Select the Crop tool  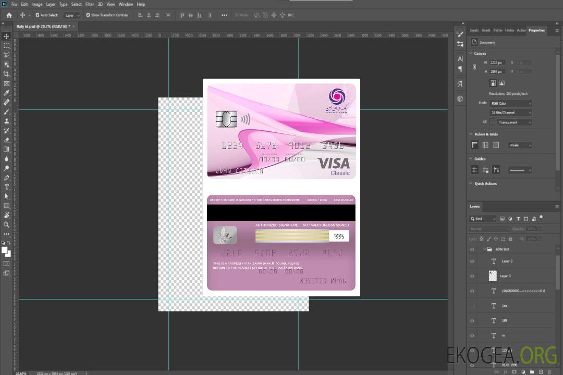pos(6,74)
